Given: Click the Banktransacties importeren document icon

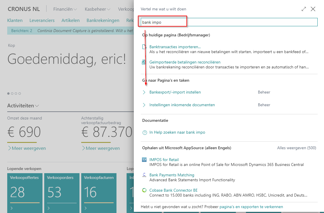Looking at the screenshot, I should (144, 47).
